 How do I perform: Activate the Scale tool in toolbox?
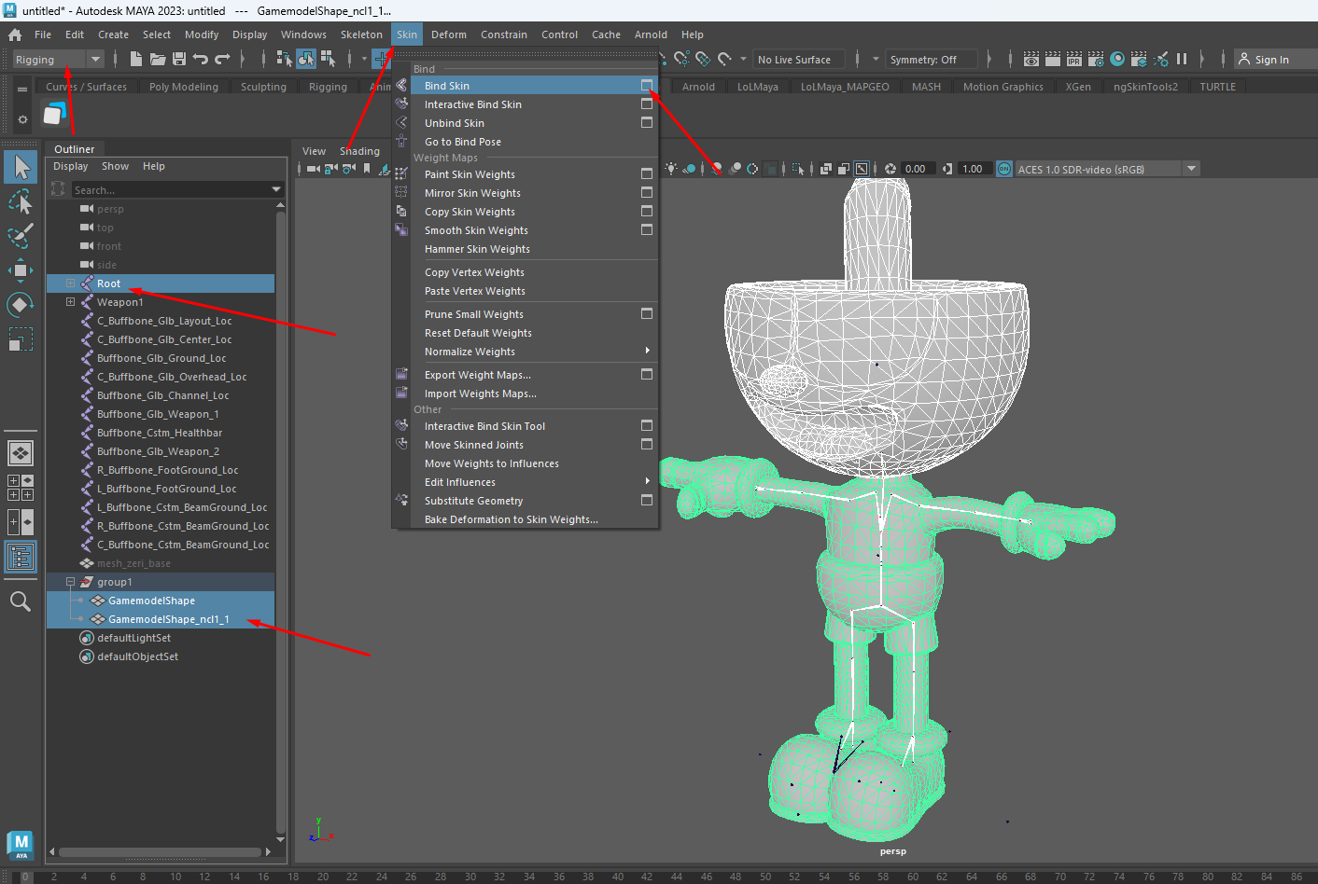(x=21, y=339)
